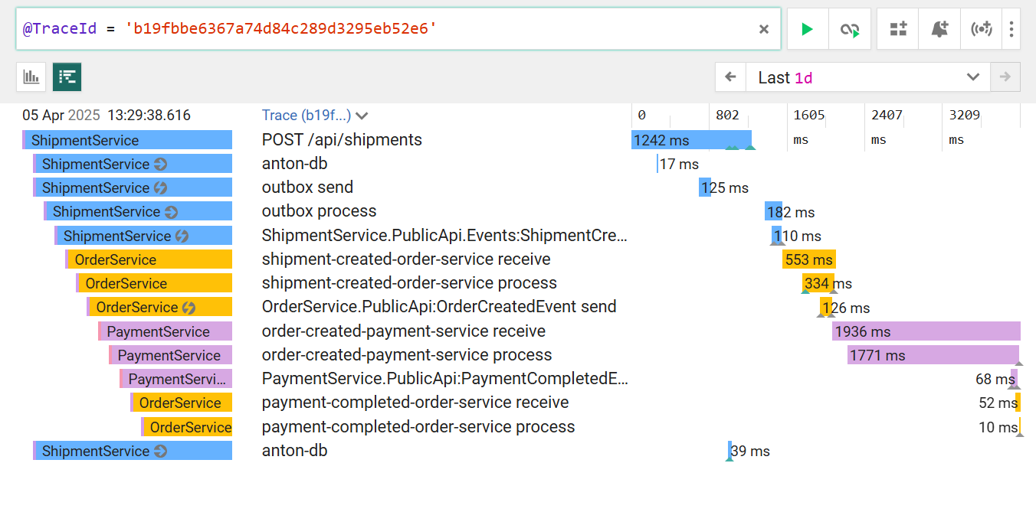This screenshot has height=512, width=1036.
Task: Click the 802 timeline tick label
Action: (x=727, y=116)
